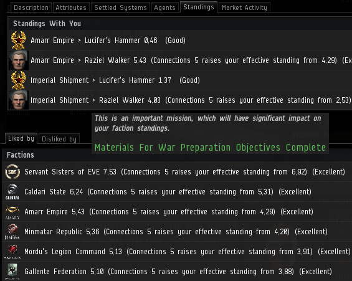The width and height of the screenshot is (352, 281).
Task: Click 'Materials For War Preparation Objectives Complete' text
Action: 210,148
